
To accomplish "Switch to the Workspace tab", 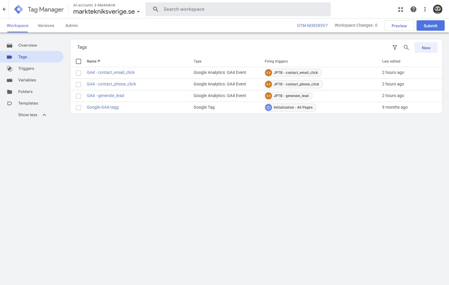I will click(18, 25).
